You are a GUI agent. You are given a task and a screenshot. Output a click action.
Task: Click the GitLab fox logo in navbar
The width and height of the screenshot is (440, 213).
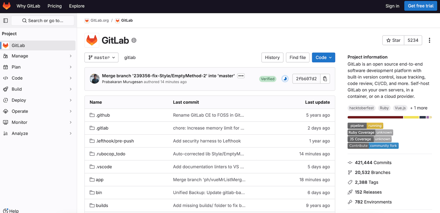[6, 5]
